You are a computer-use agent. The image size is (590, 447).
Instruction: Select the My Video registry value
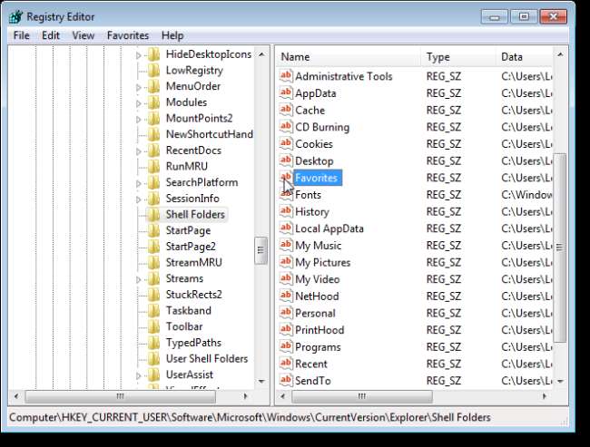pos(318,279)
